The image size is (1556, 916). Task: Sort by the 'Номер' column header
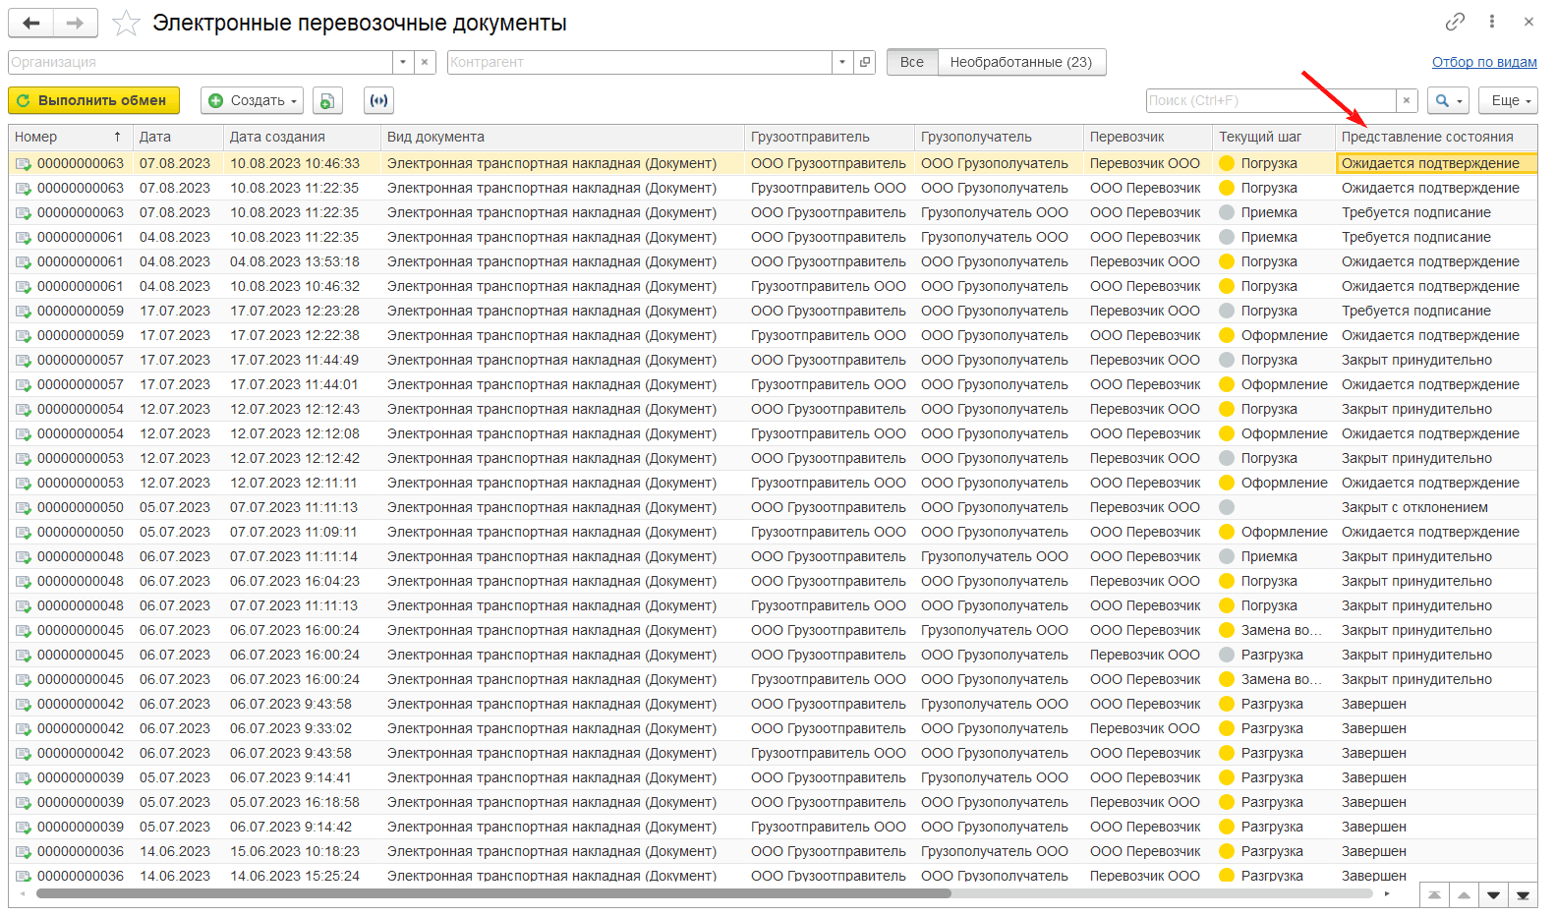click(69, 137)
